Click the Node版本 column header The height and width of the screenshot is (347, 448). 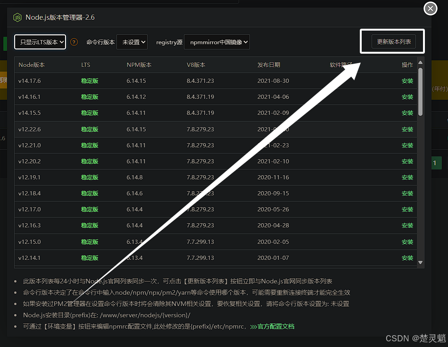click(x=32, y=65)
